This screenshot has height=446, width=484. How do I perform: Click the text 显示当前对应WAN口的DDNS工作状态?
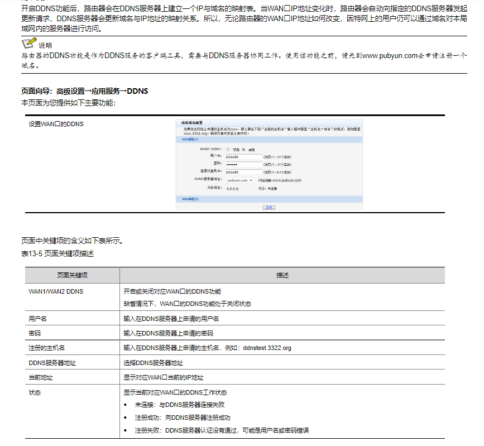(x=175, y=392)
